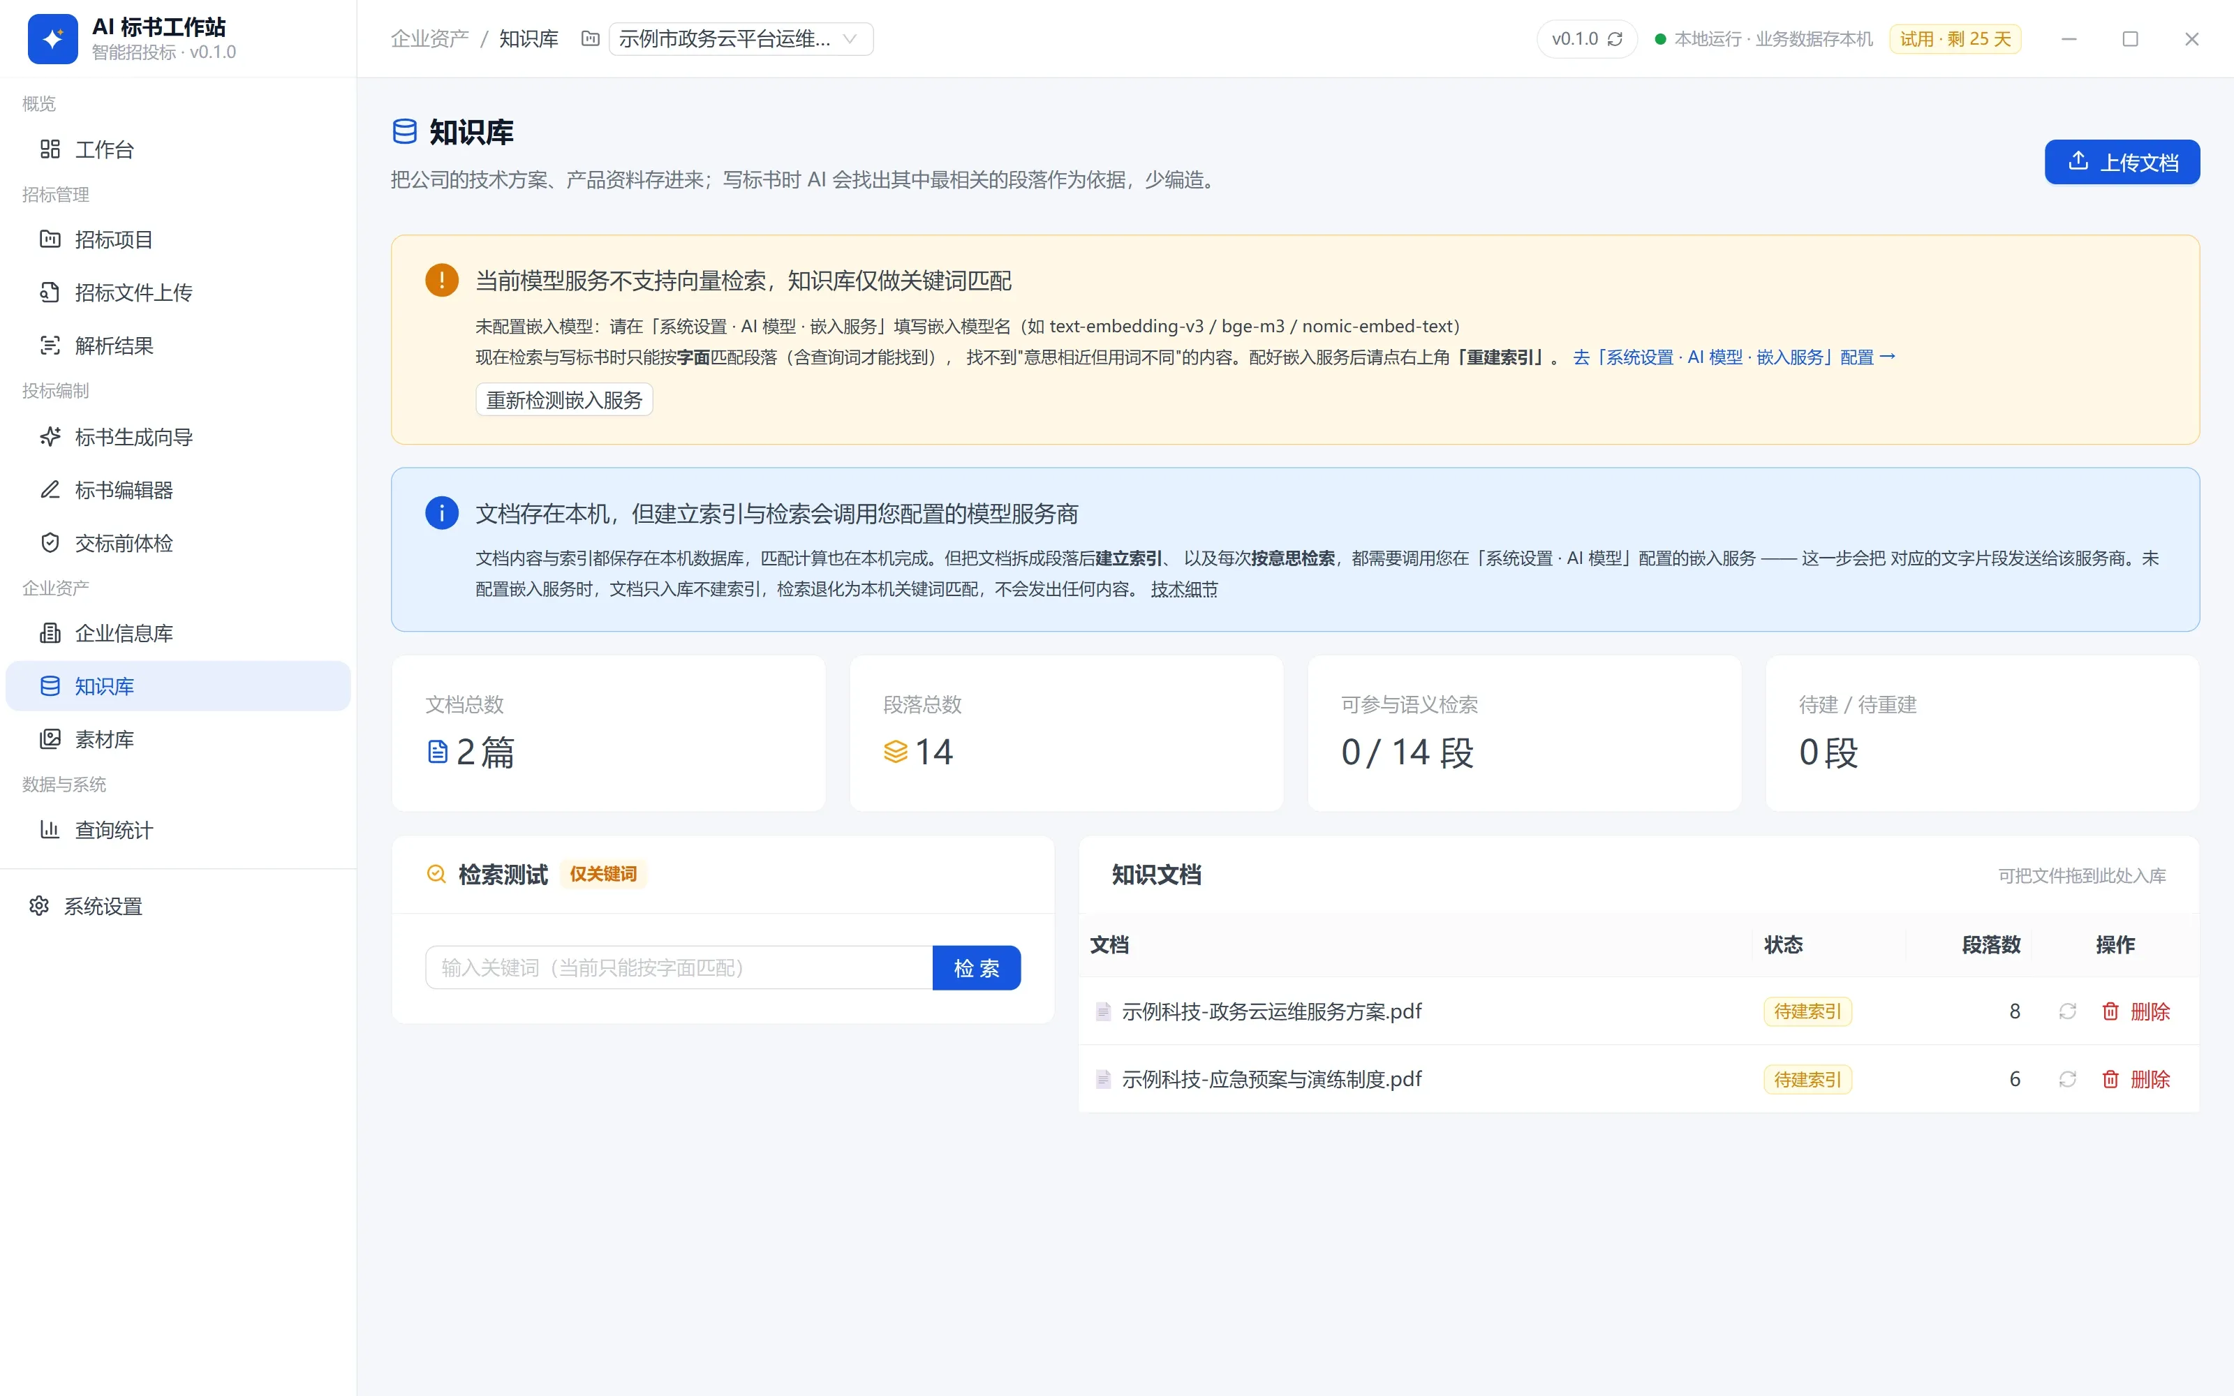Focus the keyword search input field
Viewport: 2234px width, 1396px height.
click(x=679, y=967)
